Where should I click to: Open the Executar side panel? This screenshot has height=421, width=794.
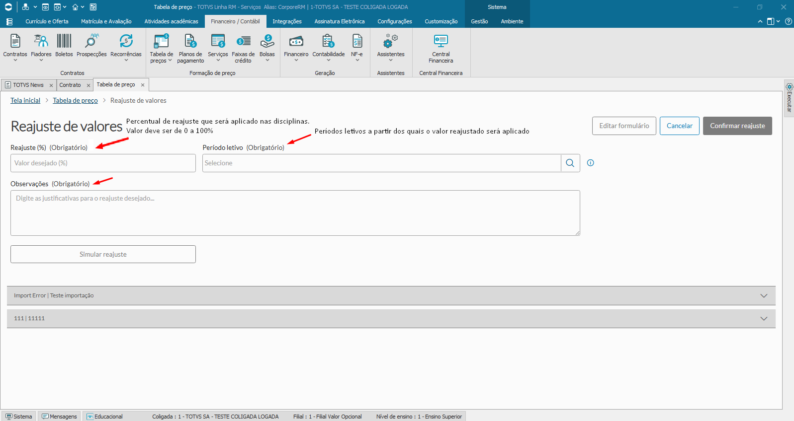pyautogui.click(x=789, y=98)
